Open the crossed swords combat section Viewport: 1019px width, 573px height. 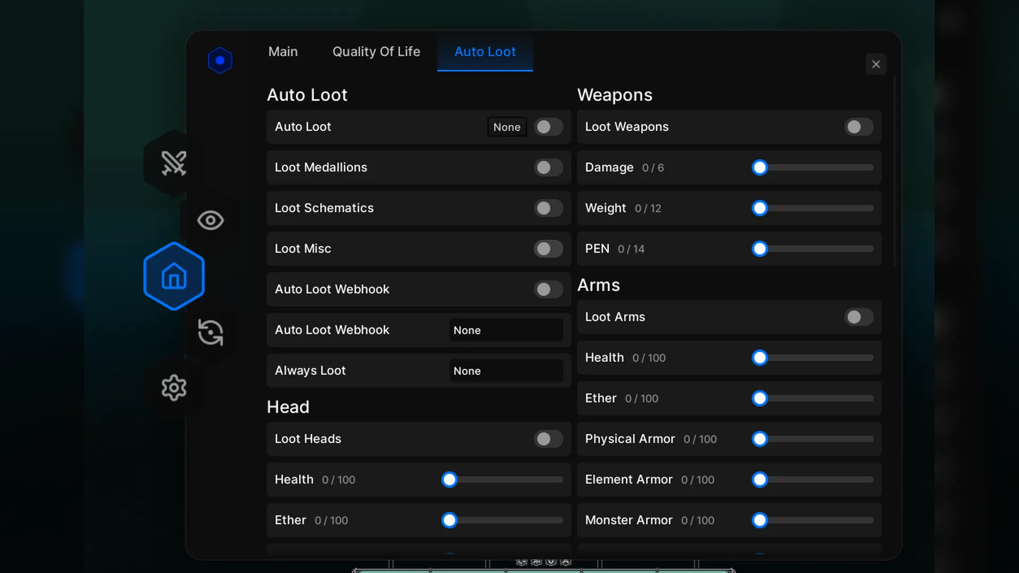point(174,163)
